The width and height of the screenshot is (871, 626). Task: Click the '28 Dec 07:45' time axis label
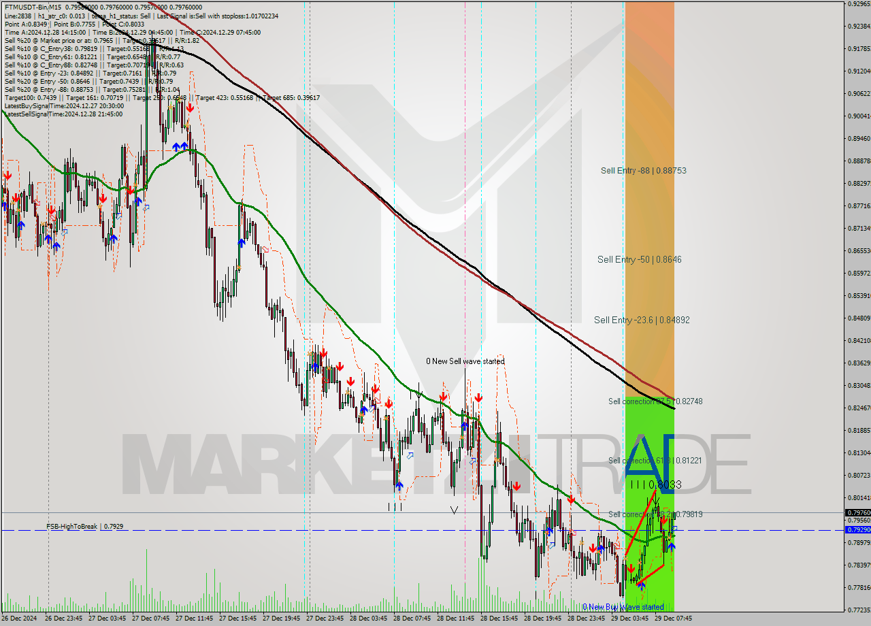pos(412,619)
